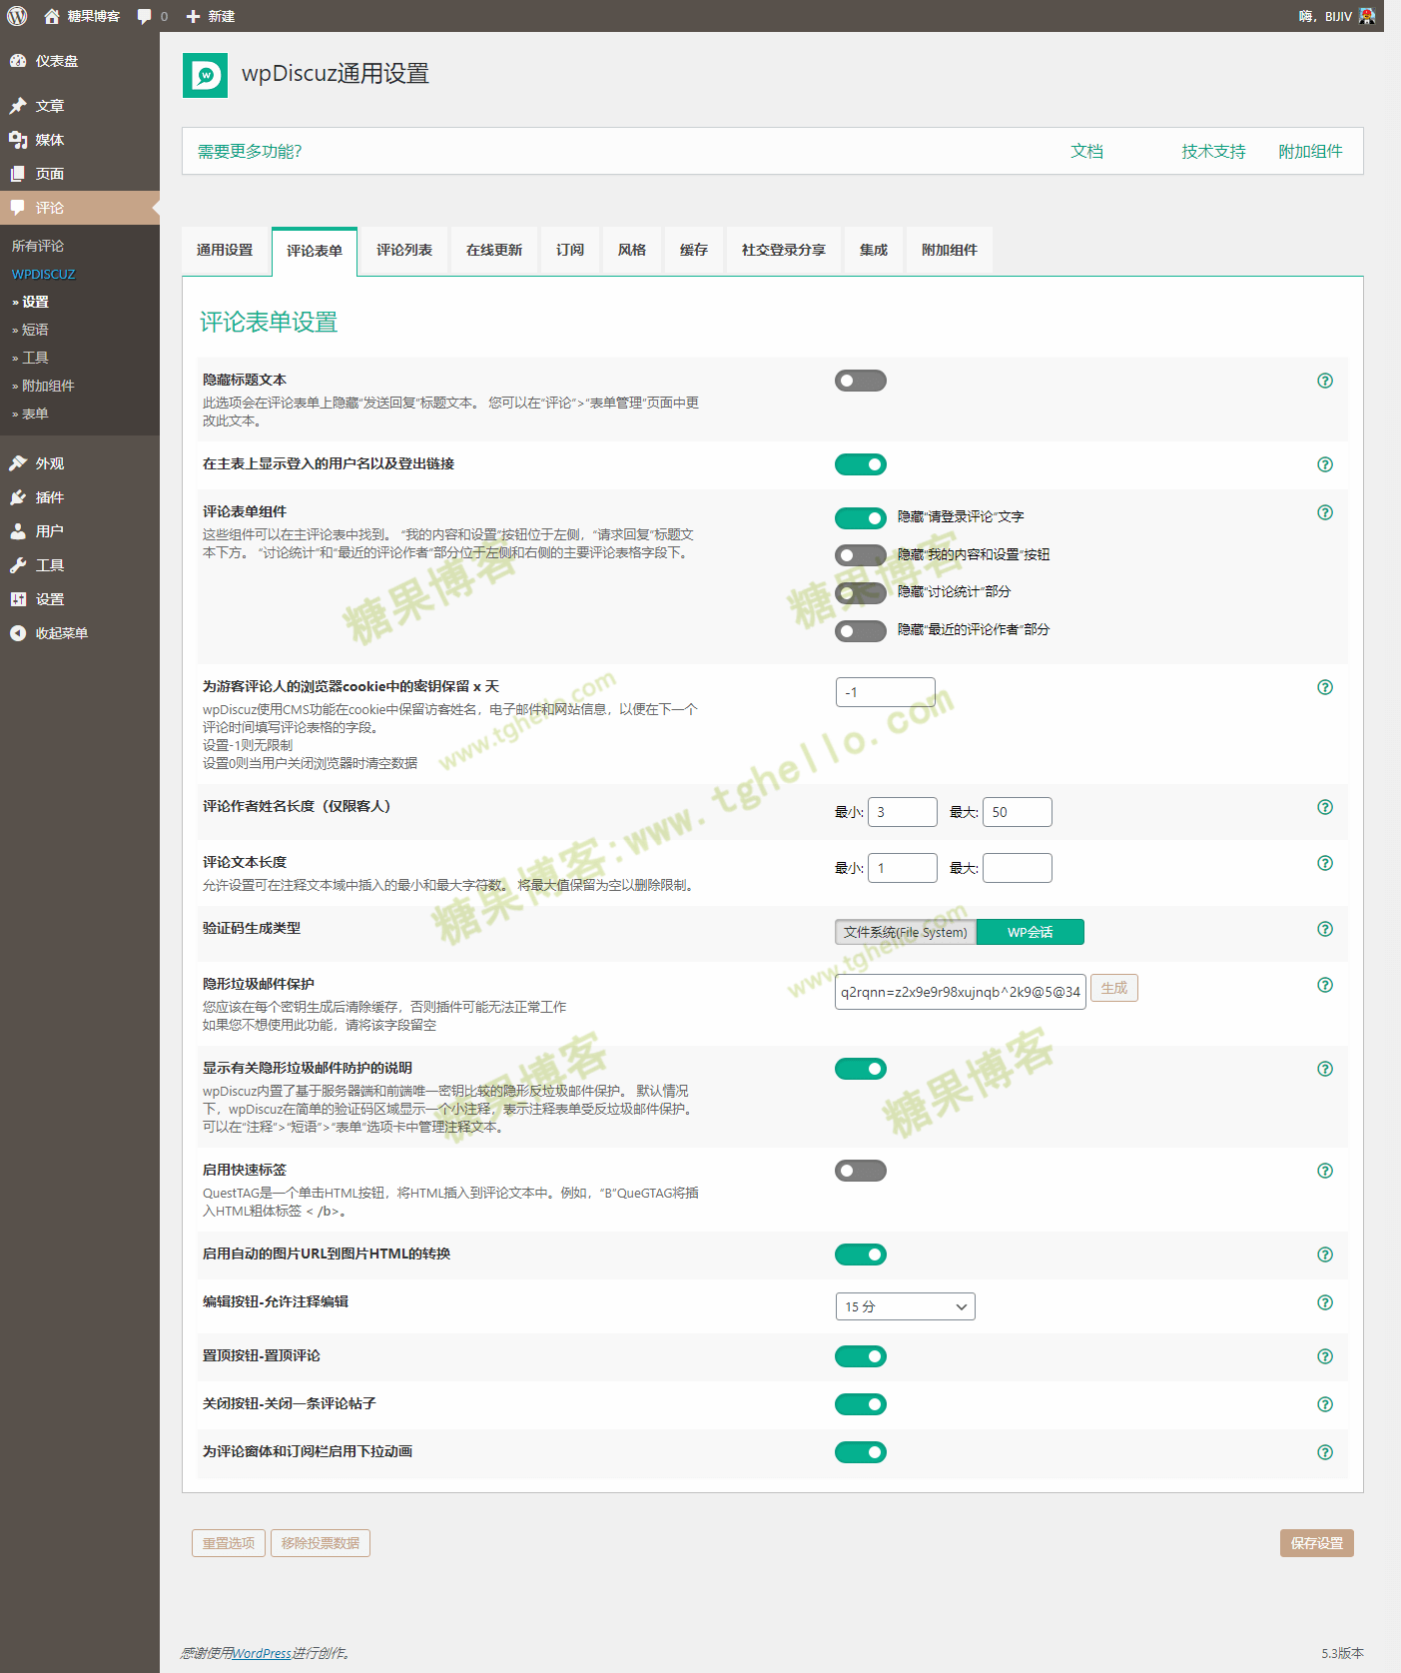1401x1673 pixels.
Task: Open the 仪表盘 dashboard icon
Action: pos(18,61)
